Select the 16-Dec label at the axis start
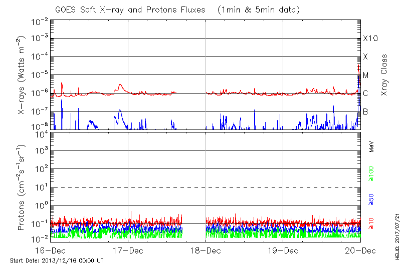401x265 pixels. pyautogui.click(x=51, y=250)
